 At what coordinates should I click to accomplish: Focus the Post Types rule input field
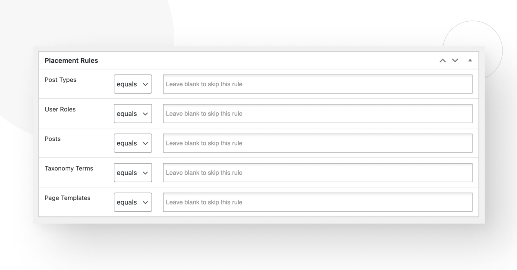[317, 84]
